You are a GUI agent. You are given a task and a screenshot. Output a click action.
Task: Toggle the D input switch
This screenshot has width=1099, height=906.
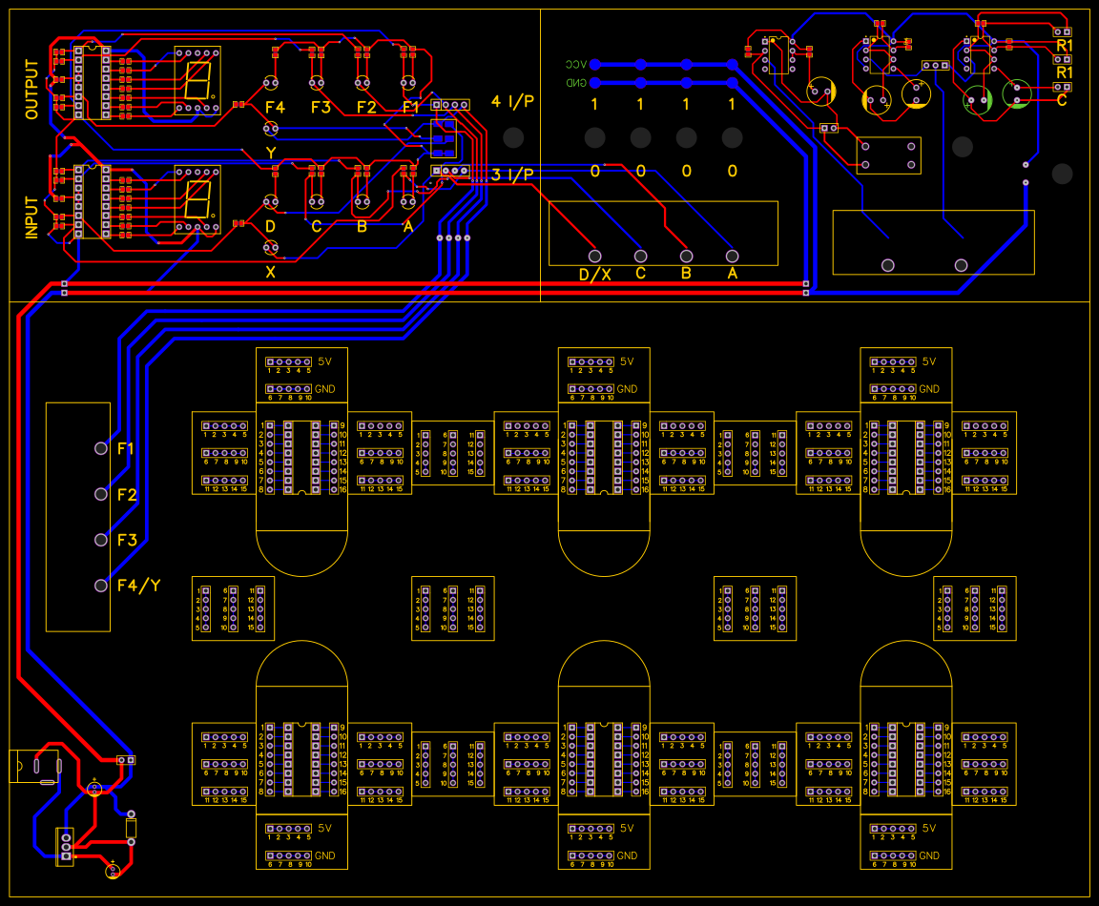pos(270,202)
